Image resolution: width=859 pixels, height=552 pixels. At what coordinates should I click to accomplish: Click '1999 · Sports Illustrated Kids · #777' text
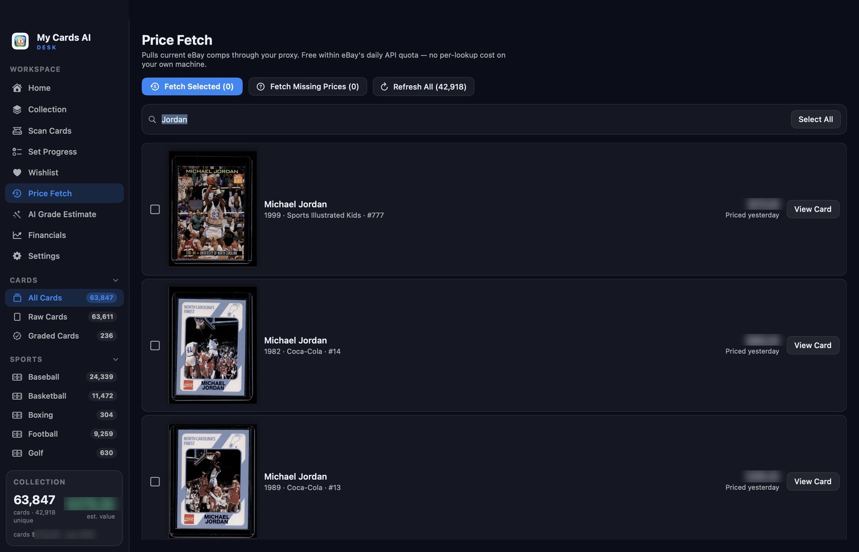coord(324,215)
